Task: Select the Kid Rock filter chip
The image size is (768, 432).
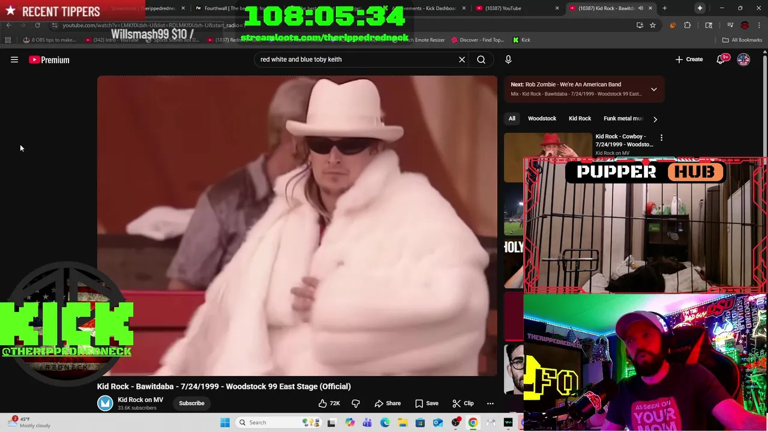Action: click(x=580, y=119)
